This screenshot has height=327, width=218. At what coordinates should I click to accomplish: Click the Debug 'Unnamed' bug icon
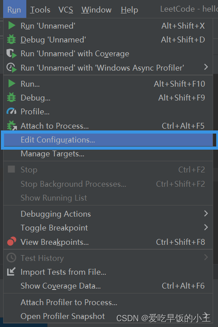[12, 39]
